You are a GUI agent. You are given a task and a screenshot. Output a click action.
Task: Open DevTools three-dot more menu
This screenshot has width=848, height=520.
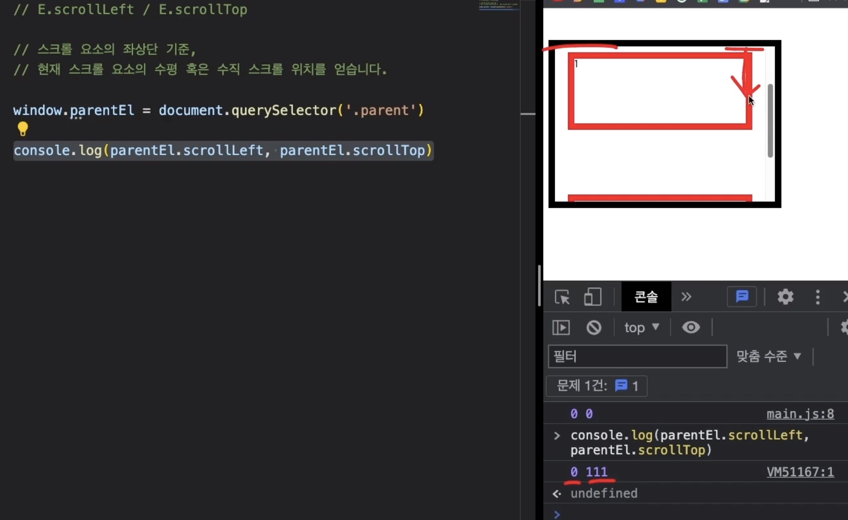818,297
